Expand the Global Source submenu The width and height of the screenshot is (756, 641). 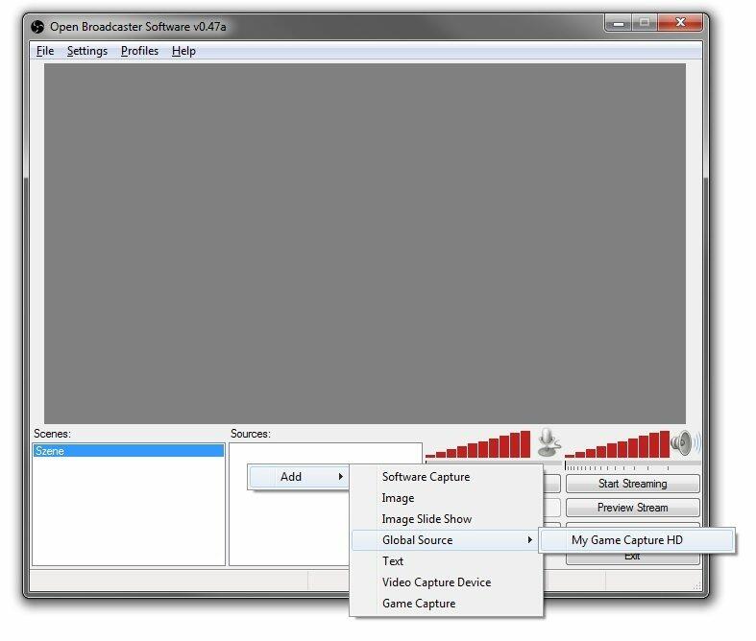(445, 540)
